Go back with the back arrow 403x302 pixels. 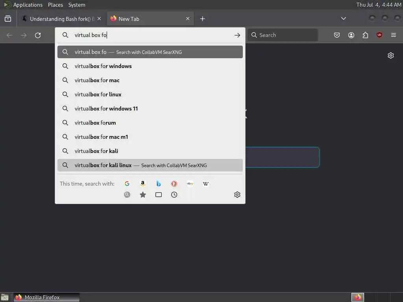point(9,35)
